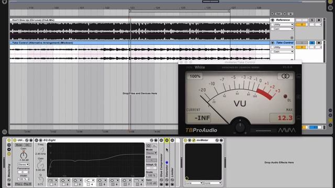Open filter type dropdown for band 8
Screen dimensions: 335x188
click(139, 180)
